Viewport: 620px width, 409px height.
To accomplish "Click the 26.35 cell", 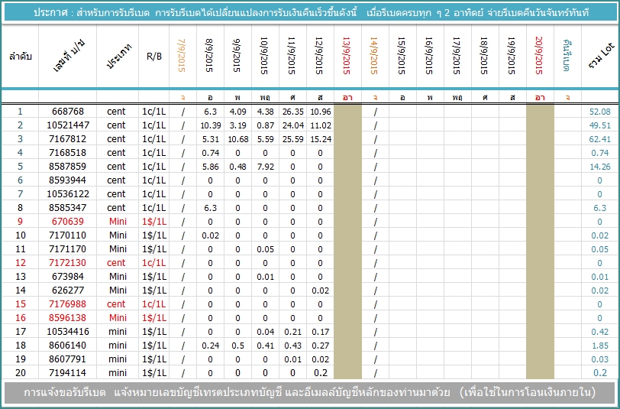I will point(292,112).
